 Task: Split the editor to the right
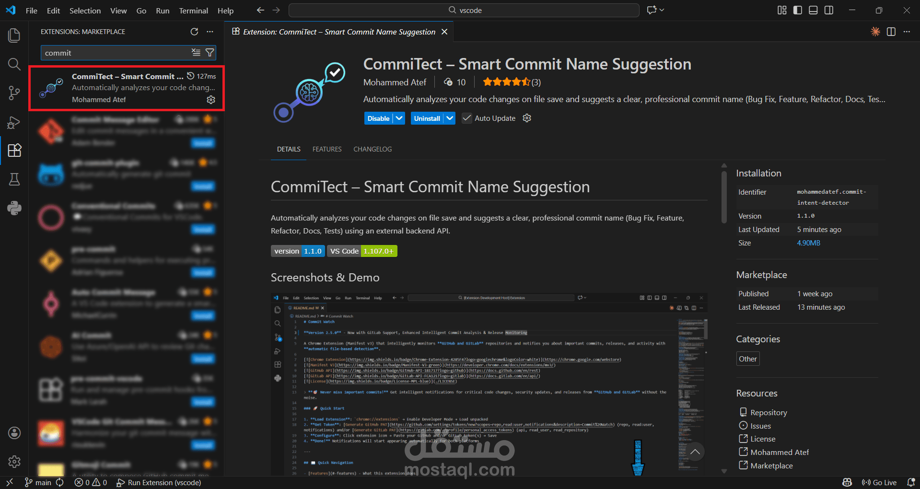coord(891,32)
